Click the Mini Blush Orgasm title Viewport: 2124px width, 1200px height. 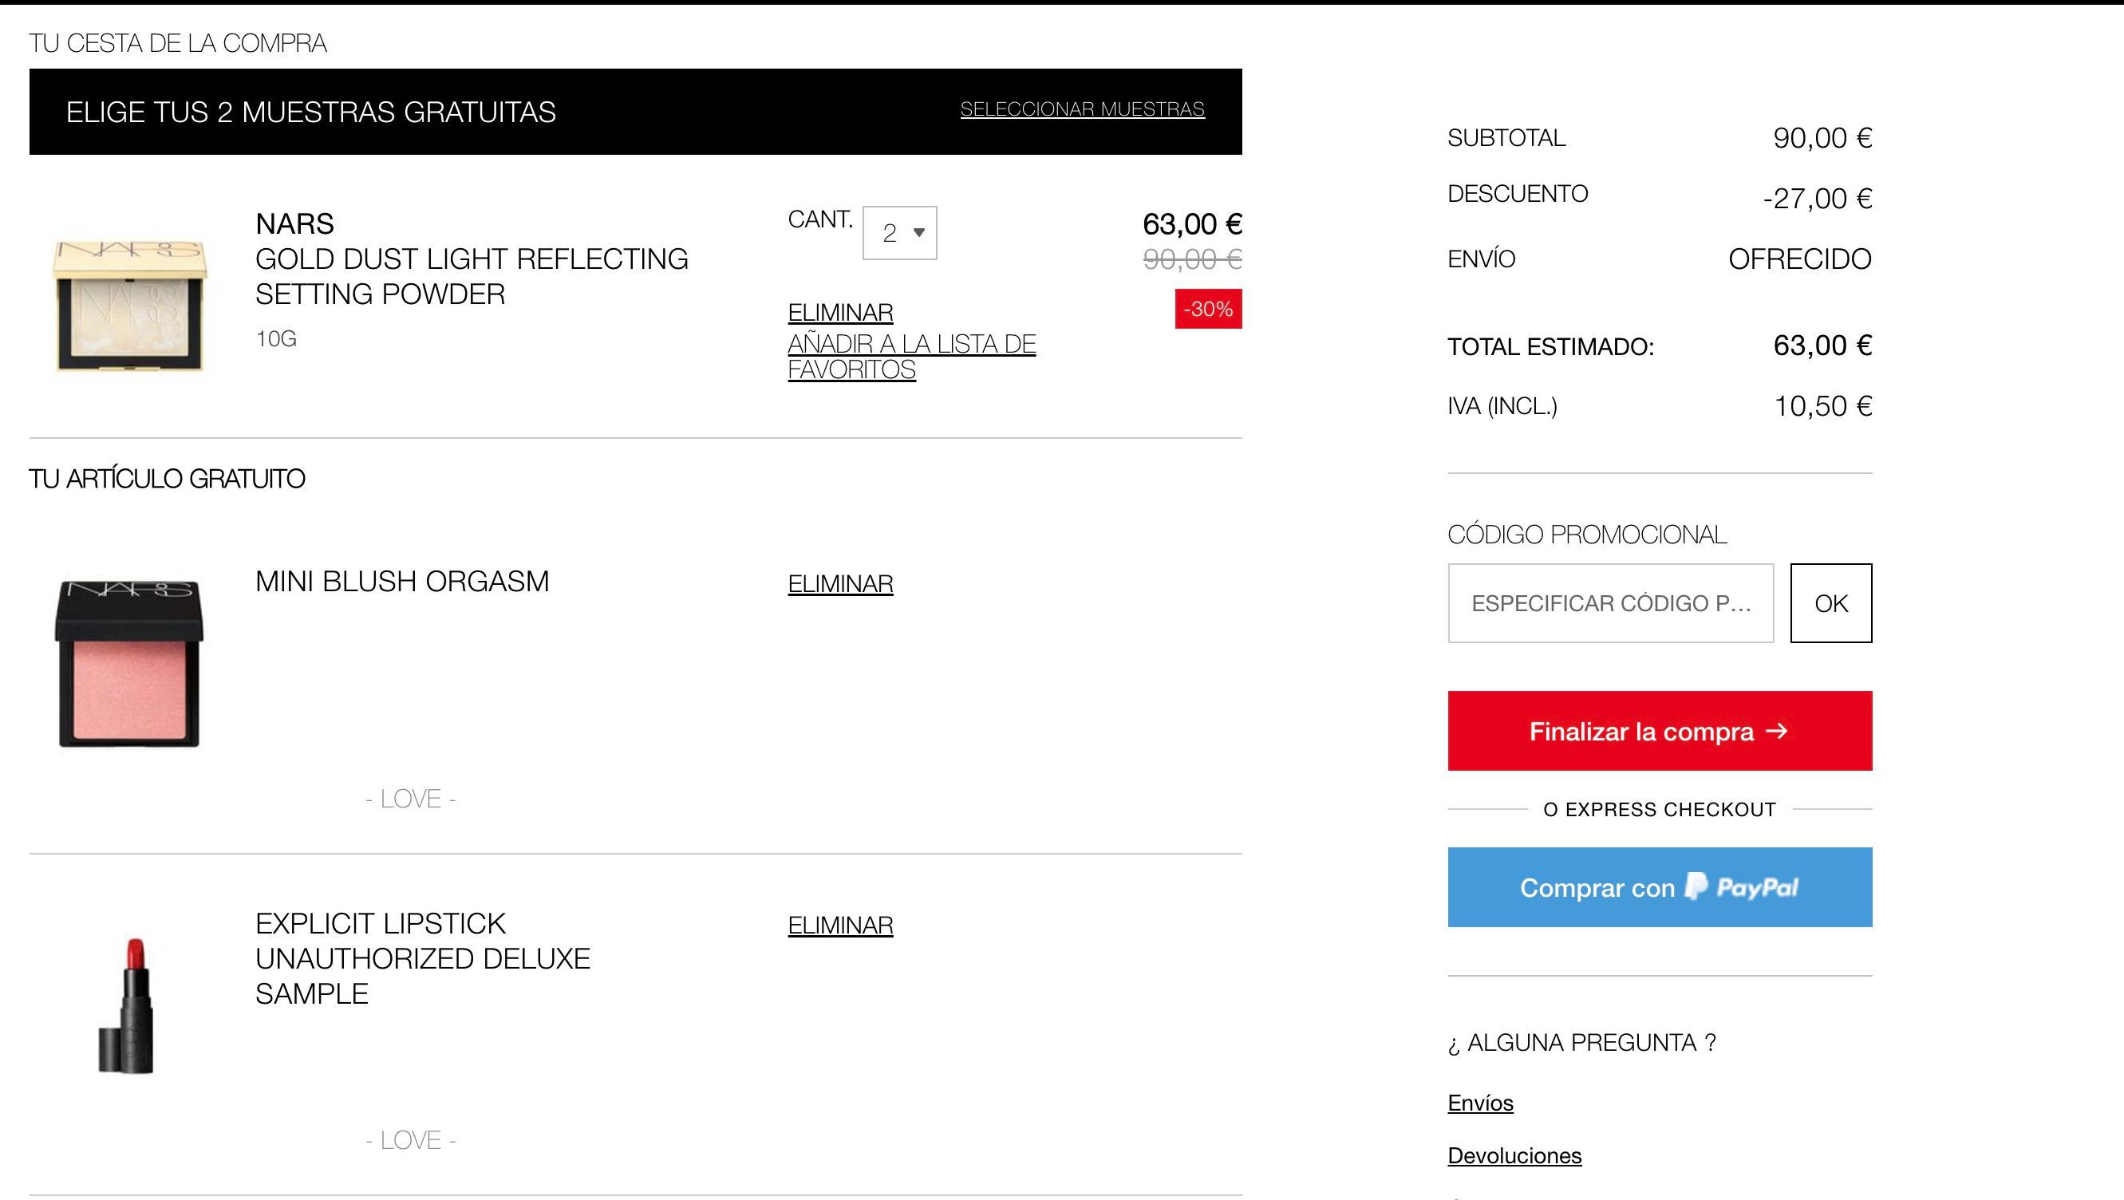(401, 582)
